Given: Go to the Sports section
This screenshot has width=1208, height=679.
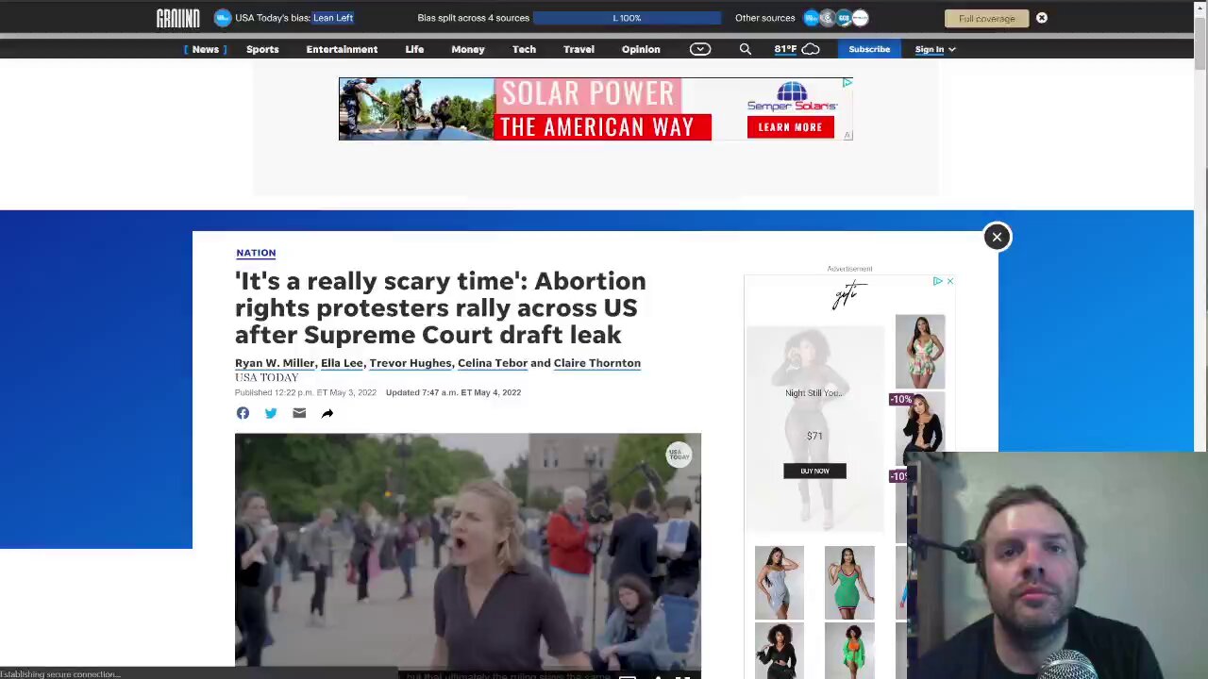Looking at the screenshot, I should point(262,49).
